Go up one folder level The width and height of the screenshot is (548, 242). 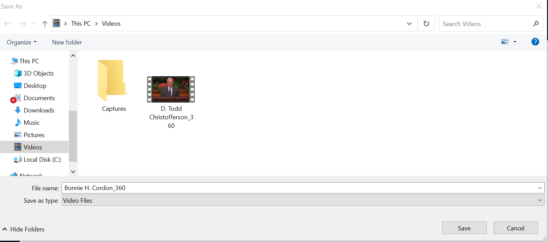(45, 24)
